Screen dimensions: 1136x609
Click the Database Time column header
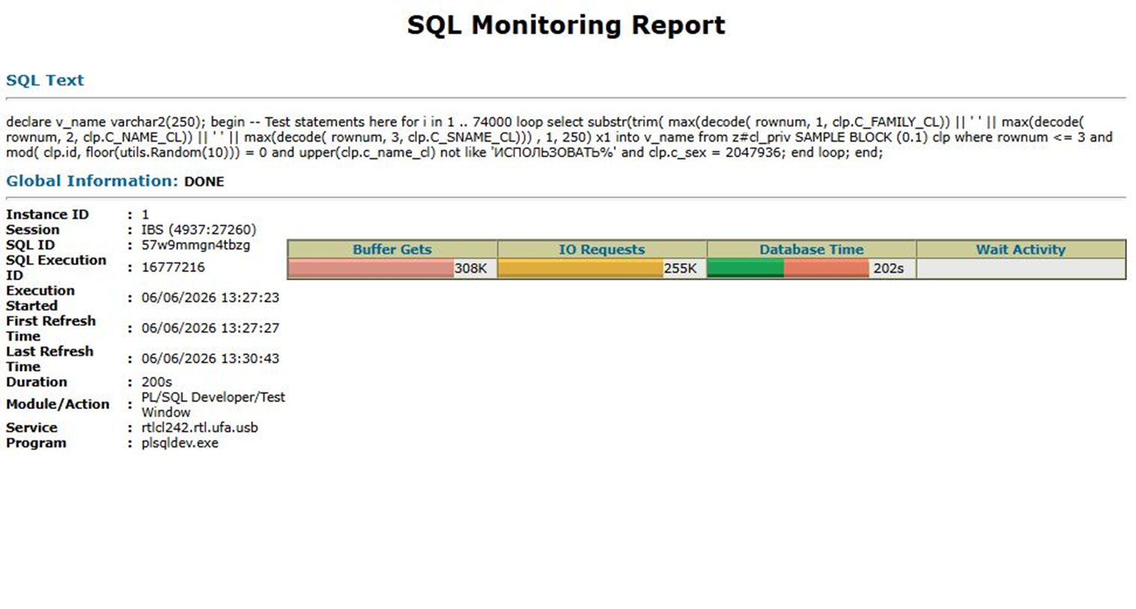click(812, 249)
